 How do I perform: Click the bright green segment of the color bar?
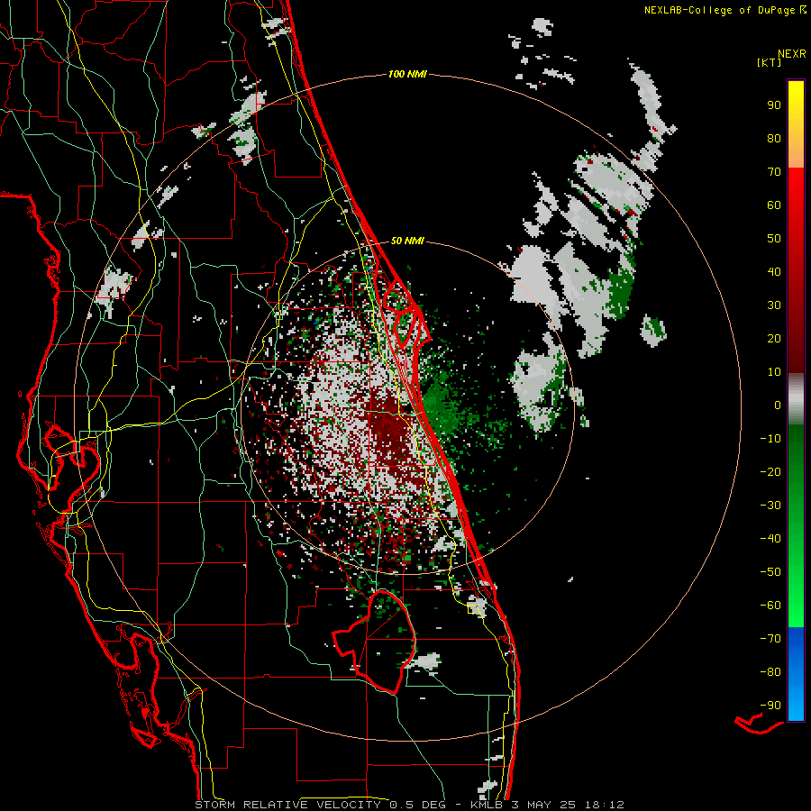[796, 526]
